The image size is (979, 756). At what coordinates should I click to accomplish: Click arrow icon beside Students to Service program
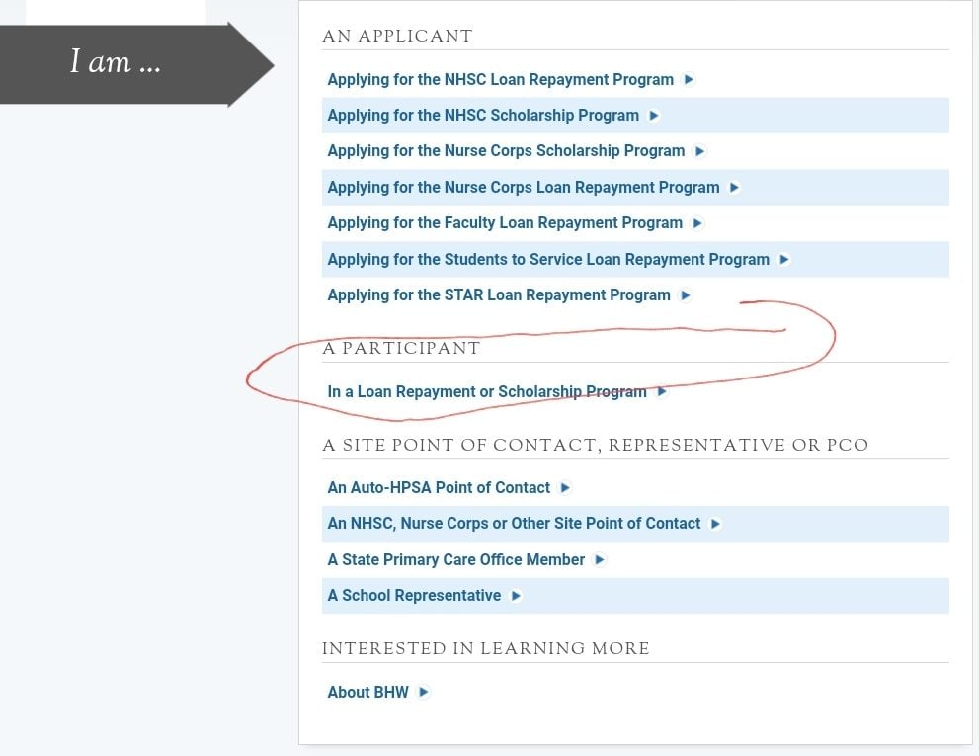tap(784, 259)
